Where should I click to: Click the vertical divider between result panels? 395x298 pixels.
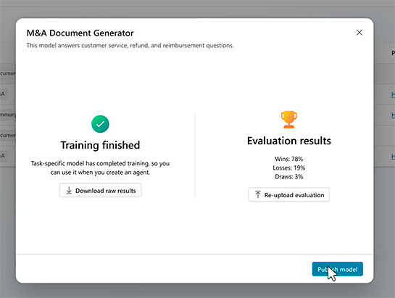195,155
